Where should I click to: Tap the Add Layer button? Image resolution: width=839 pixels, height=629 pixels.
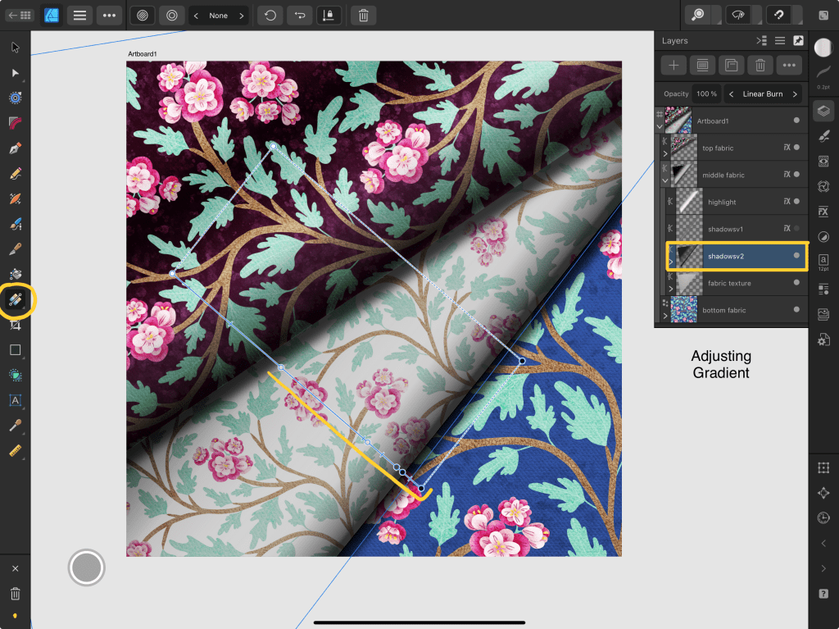673,65
